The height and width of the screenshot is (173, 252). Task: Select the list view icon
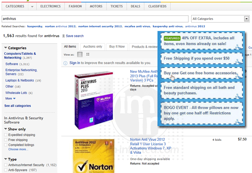click(x=80, y=54)
